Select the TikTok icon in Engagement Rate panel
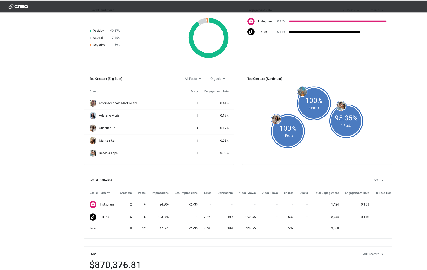Screen dimensions: 427x270 251,32
